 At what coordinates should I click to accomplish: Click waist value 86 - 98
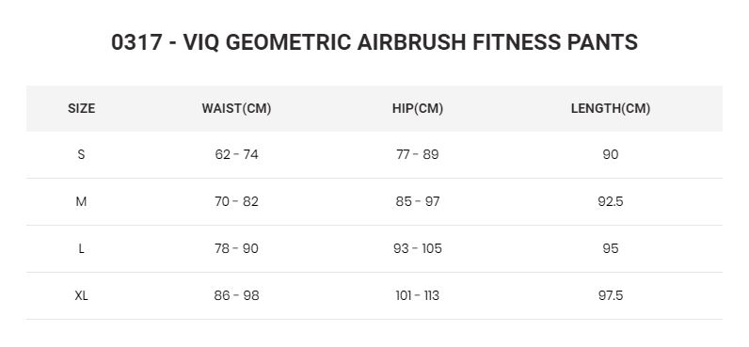pos(236,296)
